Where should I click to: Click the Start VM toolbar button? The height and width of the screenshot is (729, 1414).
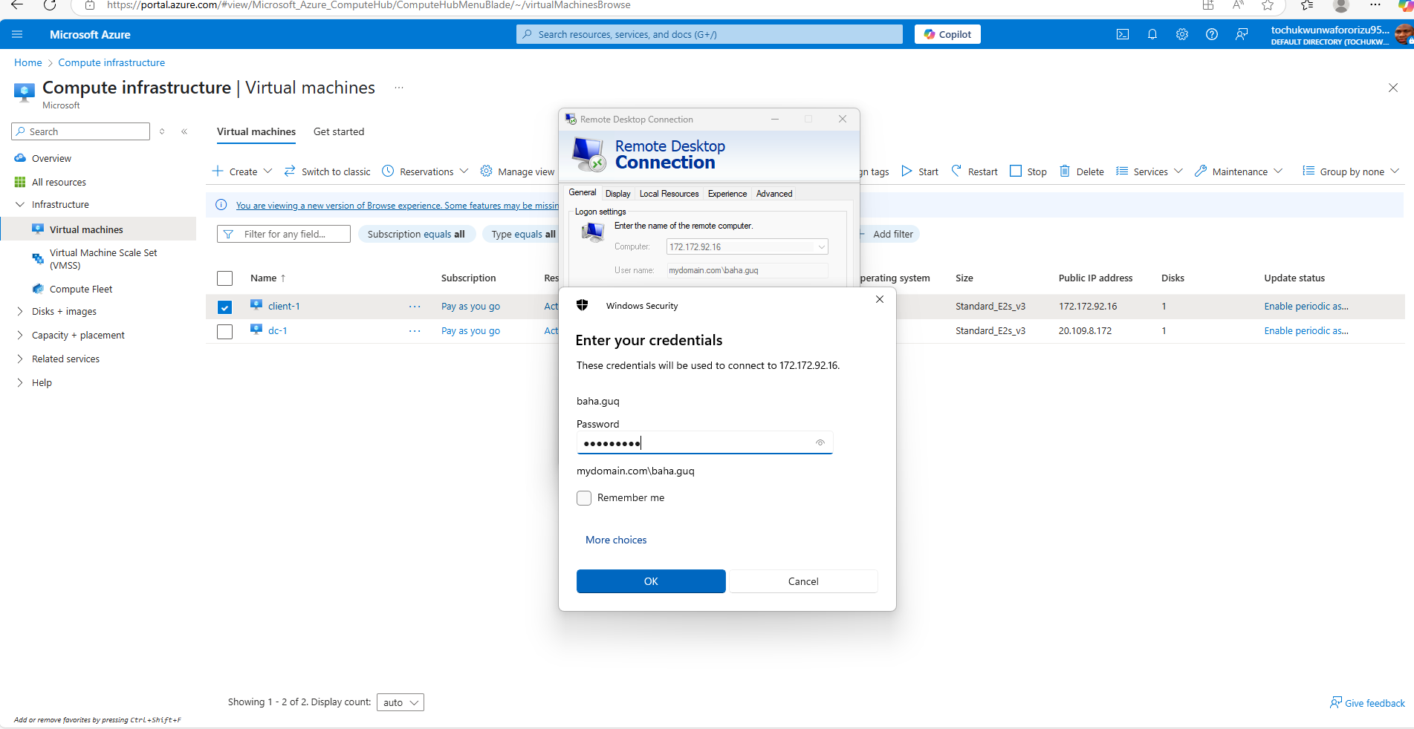tap(920, 171)
